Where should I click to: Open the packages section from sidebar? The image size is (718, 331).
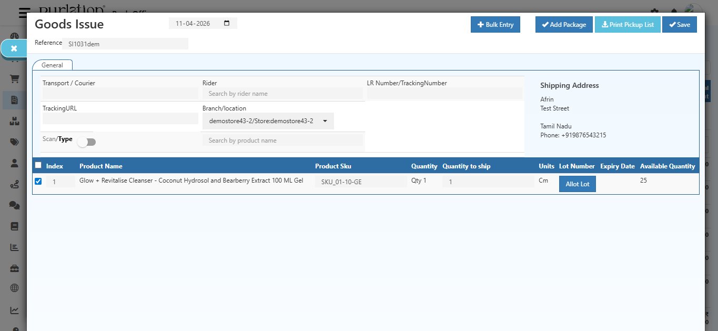(14, 120)
